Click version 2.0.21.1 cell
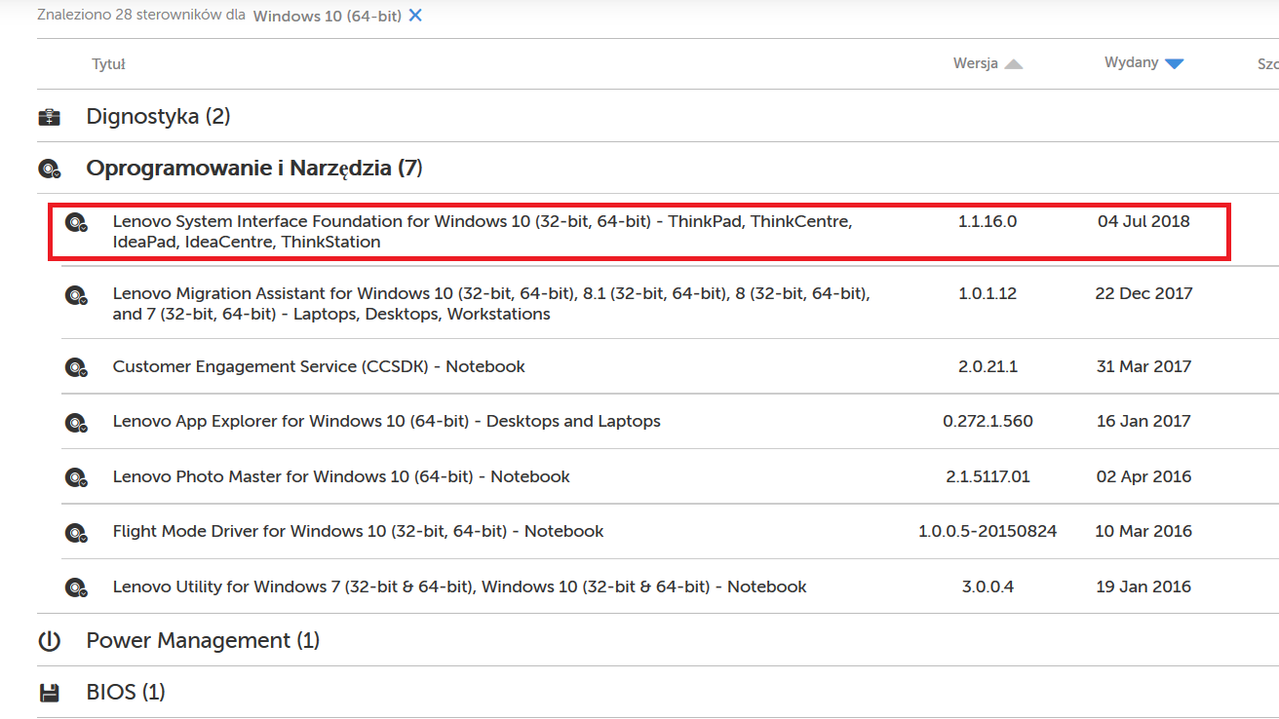Viewport: 1279px width, 719px height. (x=988, y=366)
